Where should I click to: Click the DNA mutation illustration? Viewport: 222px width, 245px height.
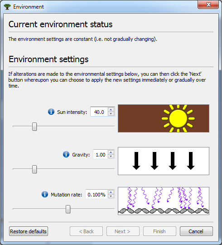164,201
